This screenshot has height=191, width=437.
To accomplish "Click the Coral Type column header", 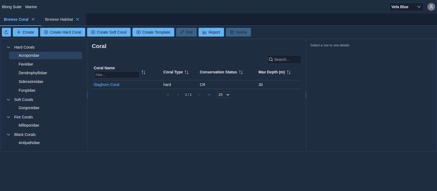I will click(173, 72).
